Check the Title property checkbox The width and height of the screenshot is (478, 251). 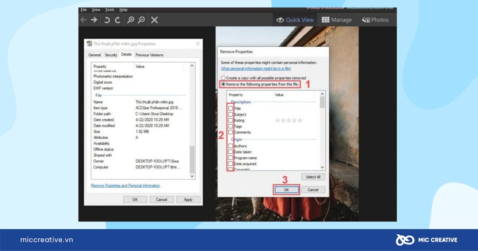coord(231,108)
